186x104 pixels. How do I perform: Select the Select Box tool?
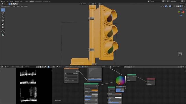pyautogui.click(x=3, y=10)
